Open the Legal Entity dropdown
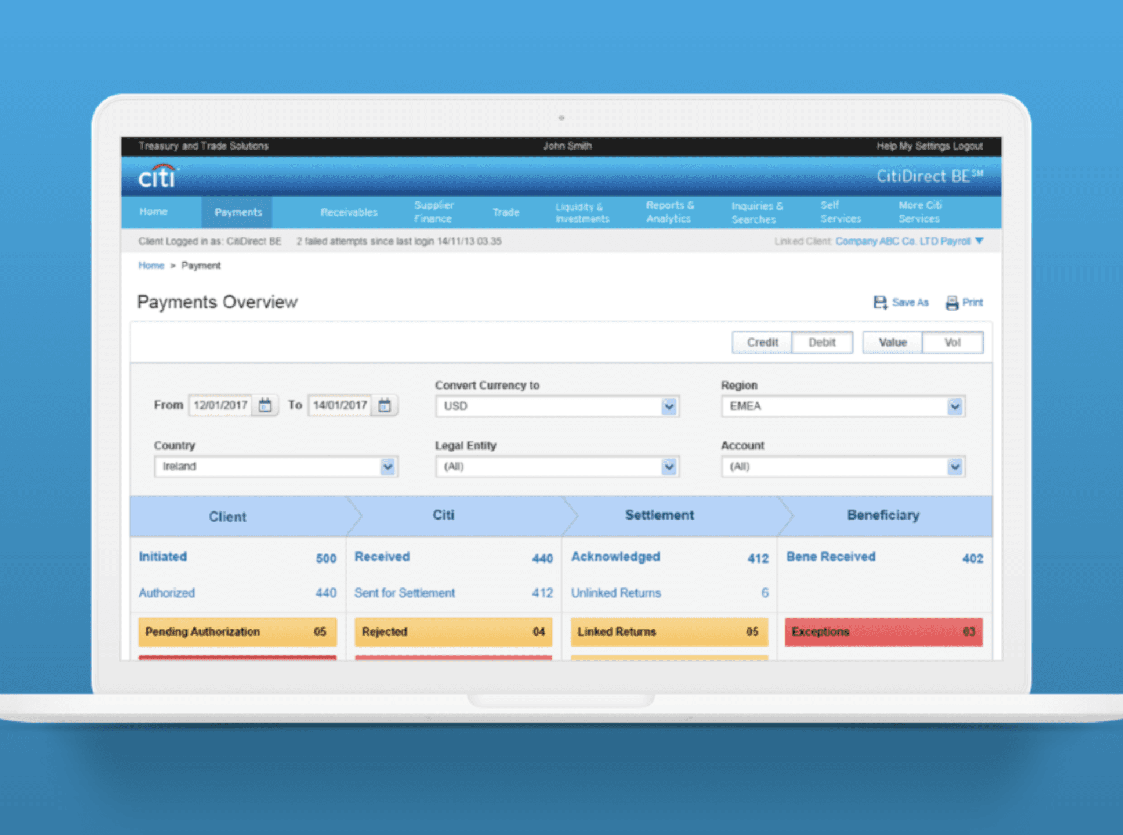 coord(557,466)
